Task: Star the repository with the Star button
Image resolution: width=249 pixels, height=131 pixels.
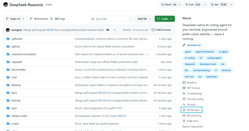Action: [x=219, y=5]
